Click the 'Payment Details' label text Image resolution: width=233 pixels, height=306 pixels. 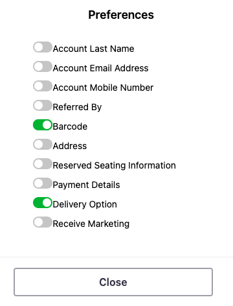[86, 185]
